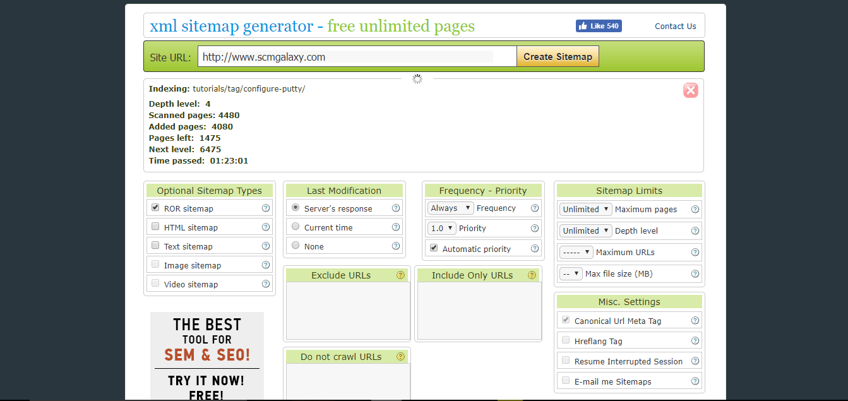Open the Depth level Unlimited dropdown
This screenshot has height=401, width=848.
[586, 231]
